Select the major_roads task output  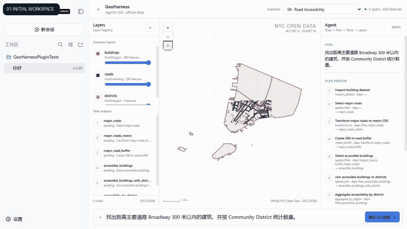[123, 123]
